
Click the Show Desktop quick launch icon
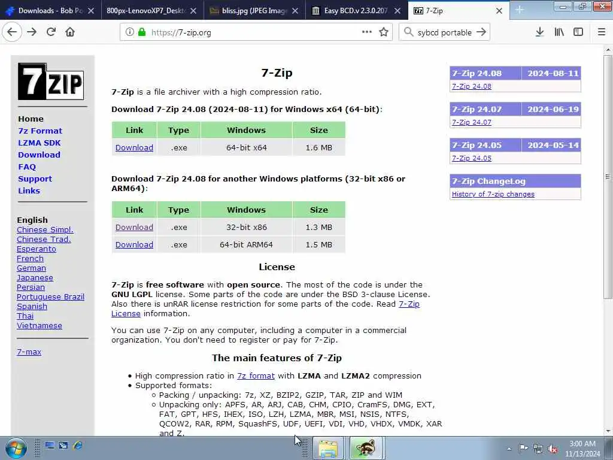(x=49, y=445)
